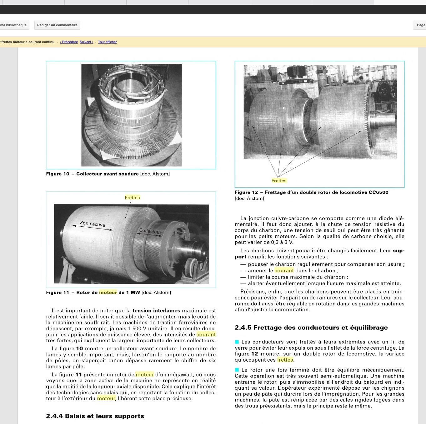Click the line 'limiter la course maximale du charbon'
The height and width of the screenshot is (424, 426).
[294, 277]
